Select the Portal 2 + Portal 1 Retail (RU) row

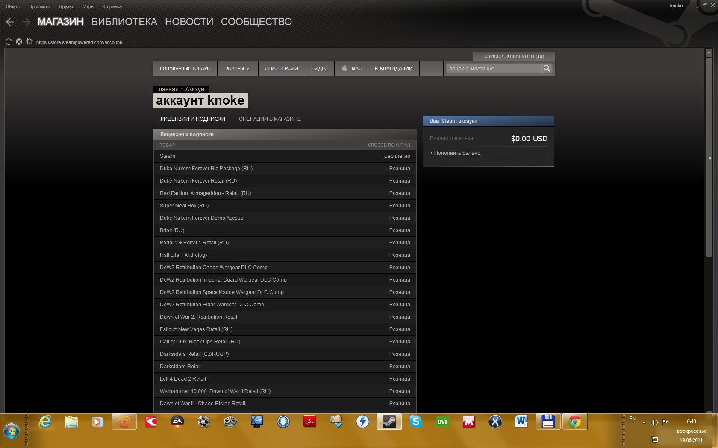[285, 243]
